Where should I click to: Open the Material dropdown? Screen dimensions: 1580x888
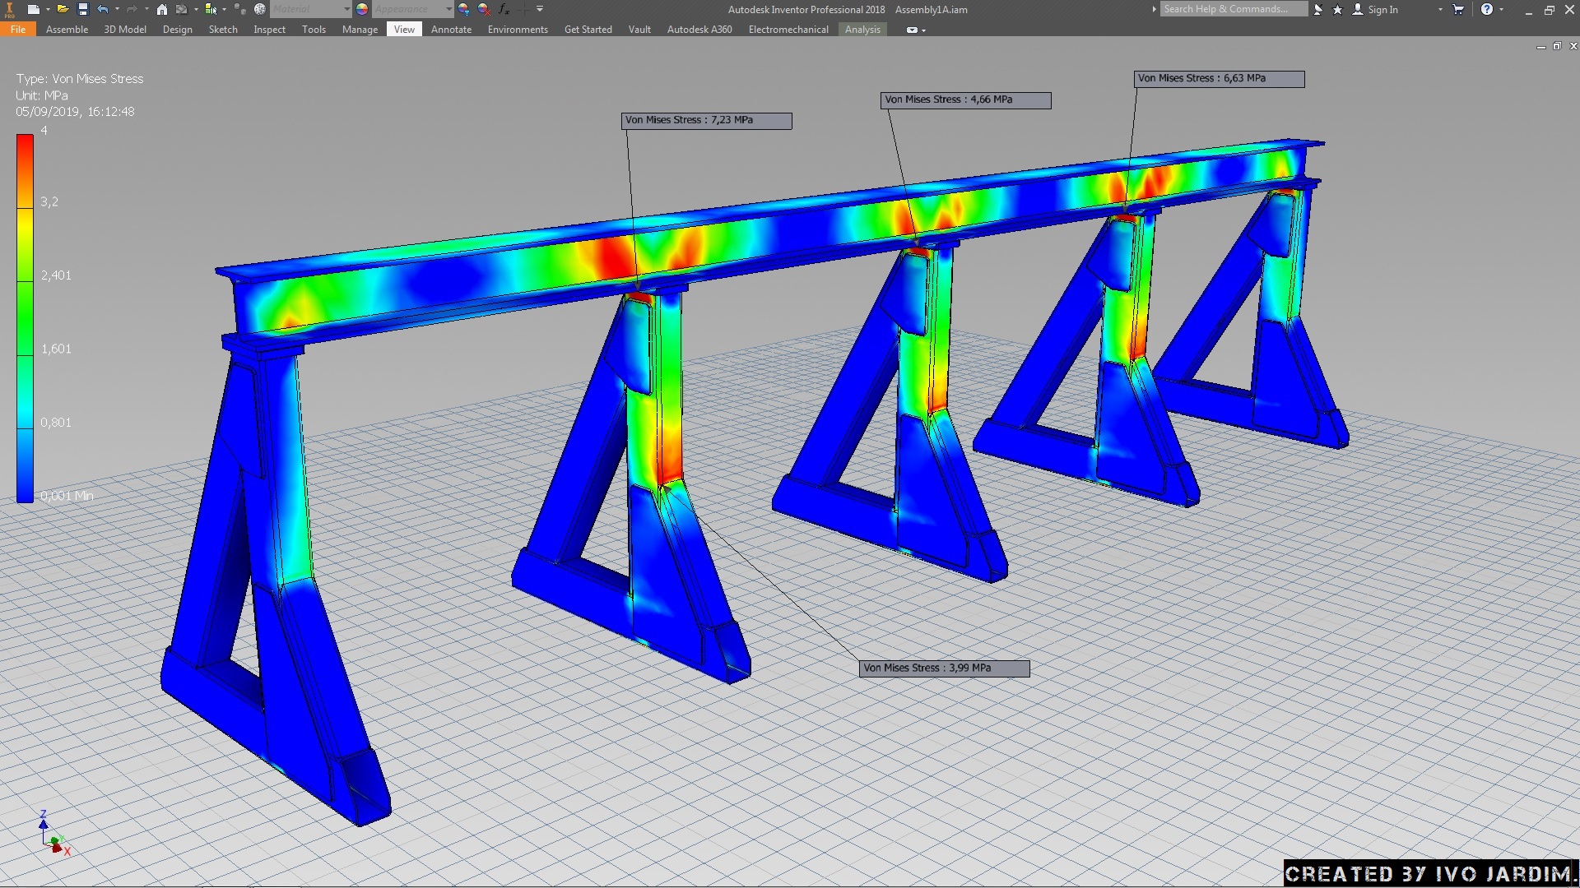coord(346,9)
